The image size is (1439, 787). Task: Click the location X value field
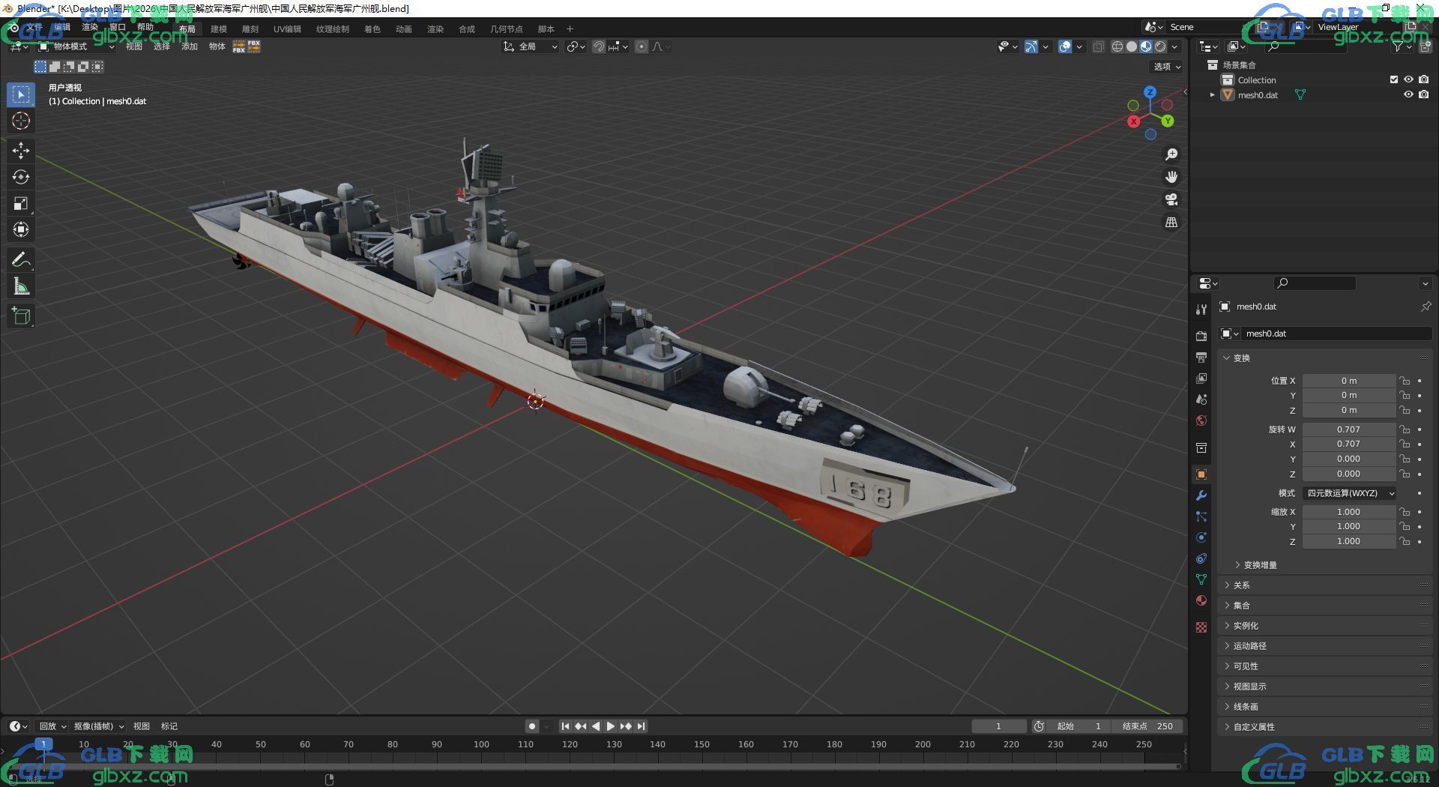[x=1349, y=381]
